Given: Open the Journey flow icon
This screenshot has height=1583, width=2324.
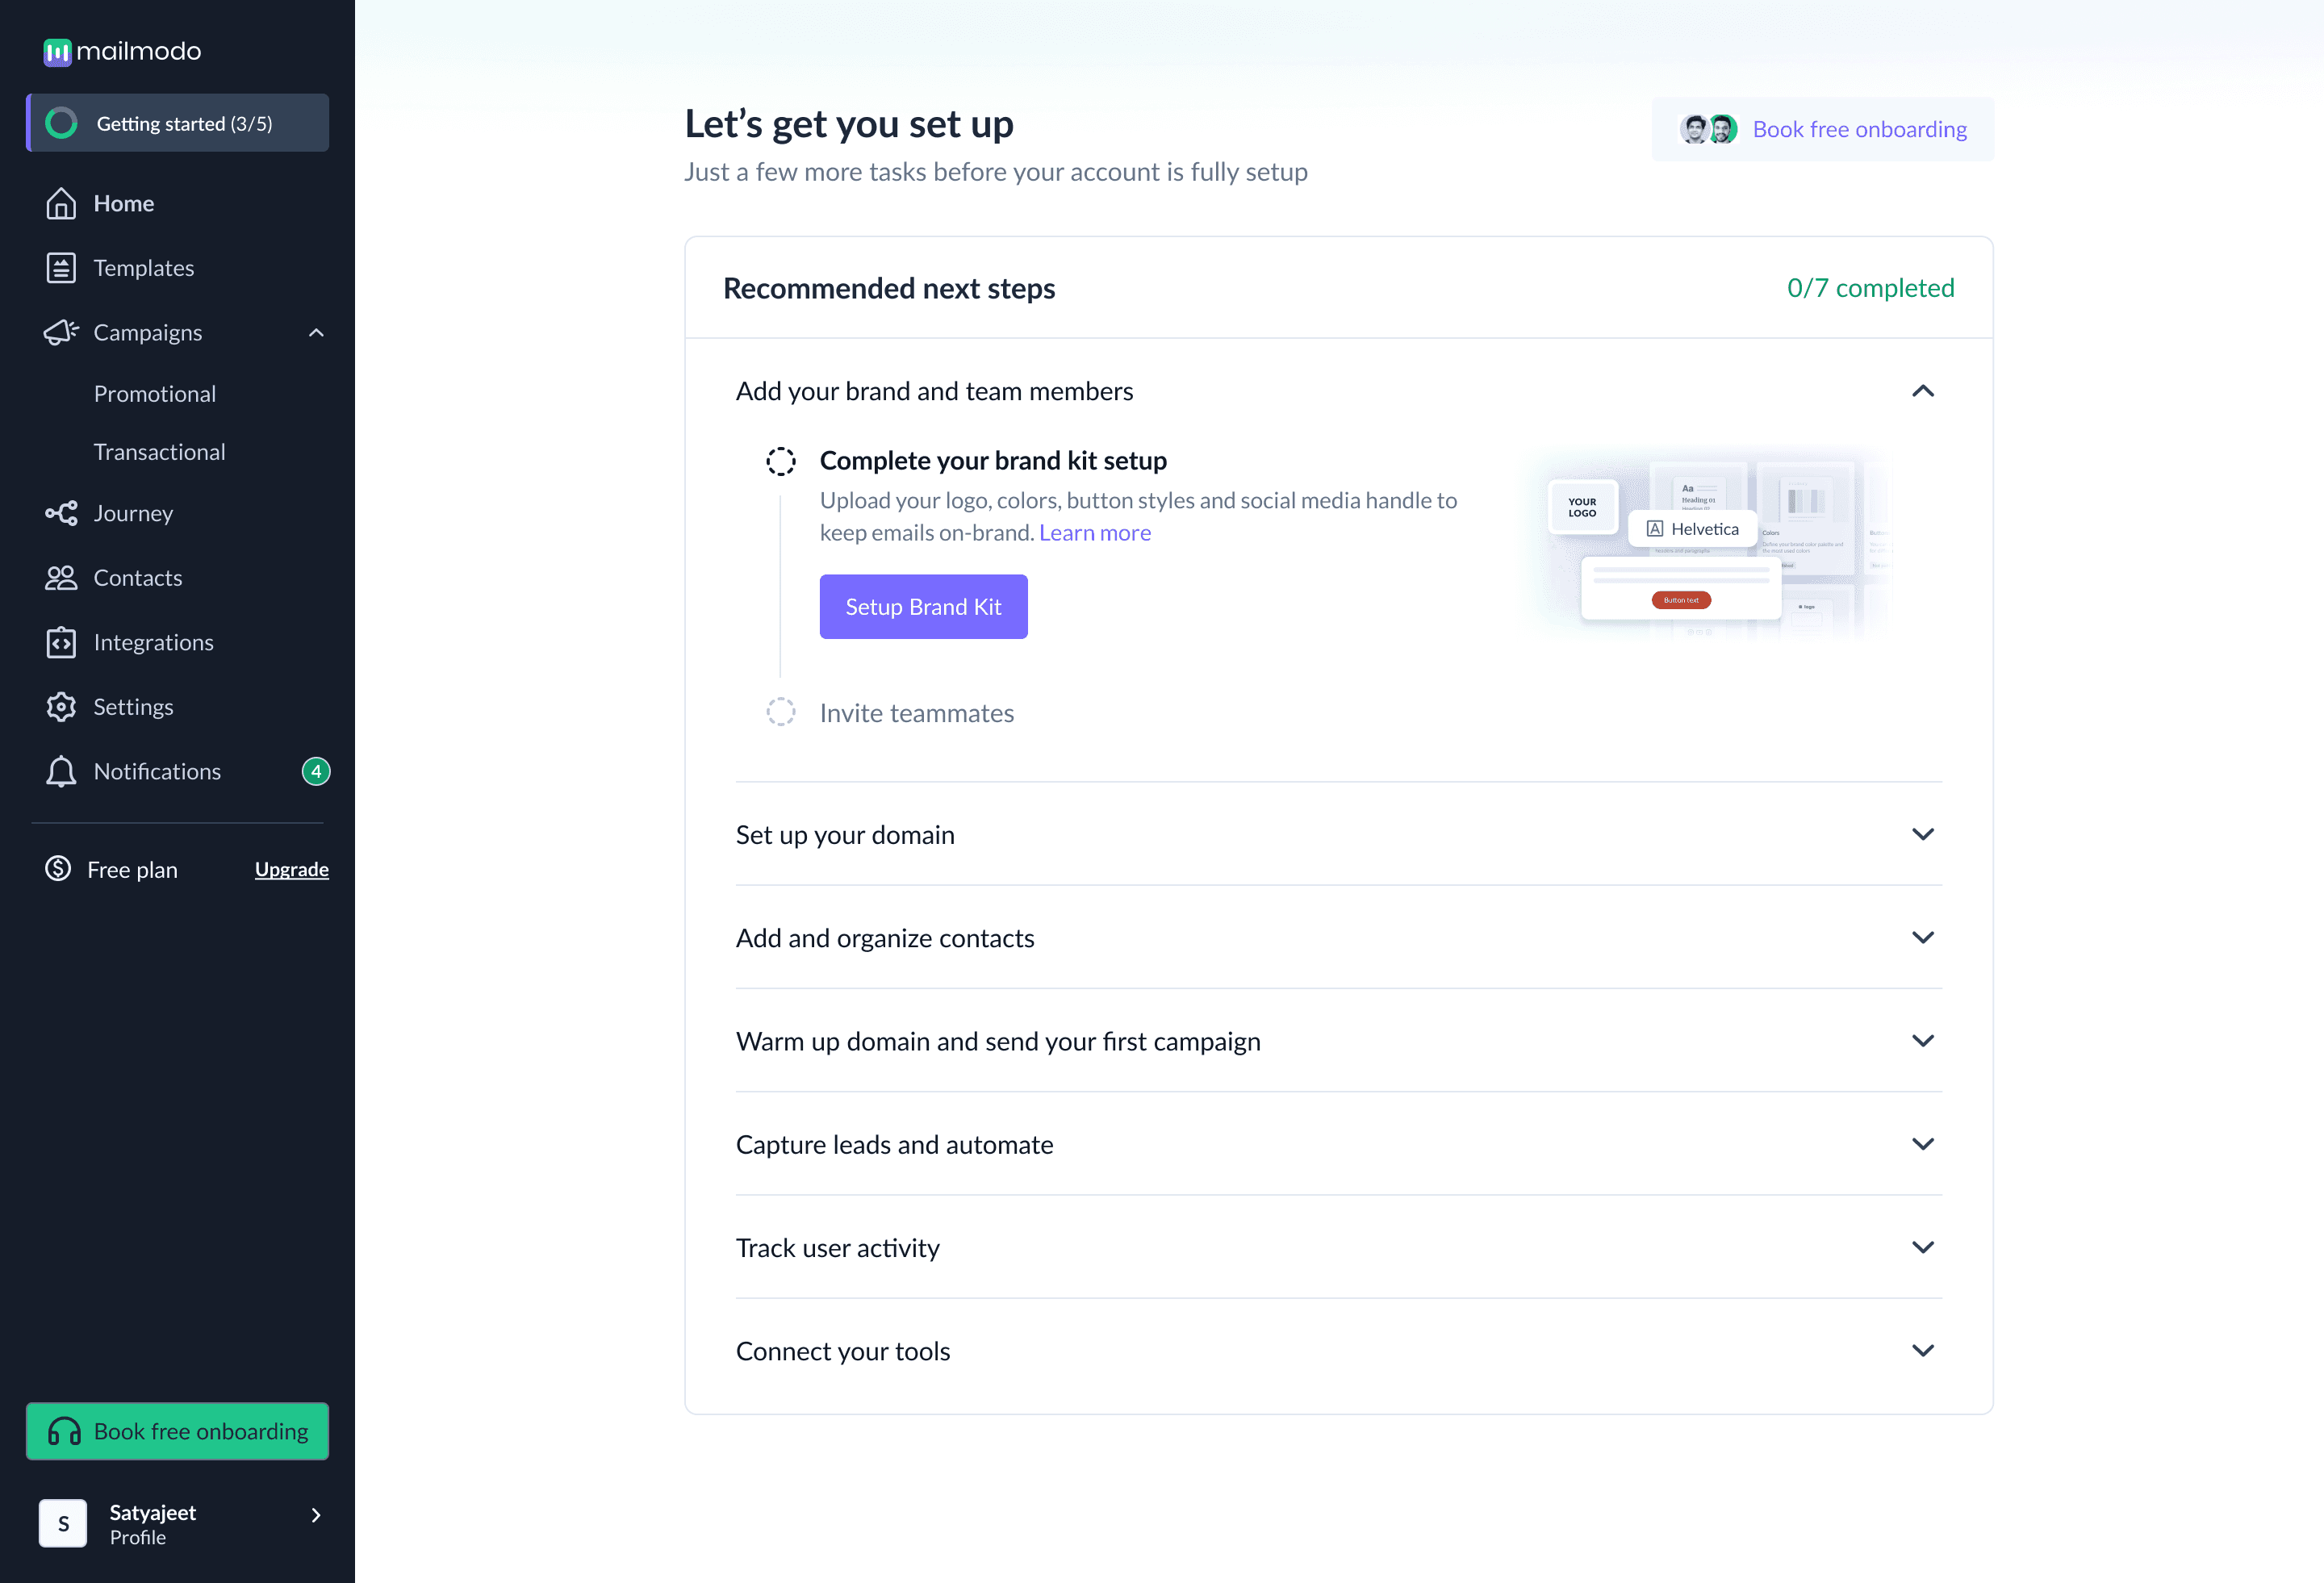Looking at the screenshot, I should (61, 513).
